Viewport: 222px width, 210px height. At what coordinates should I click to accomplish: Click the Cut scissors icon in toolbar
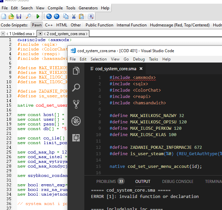coord(74,16)
